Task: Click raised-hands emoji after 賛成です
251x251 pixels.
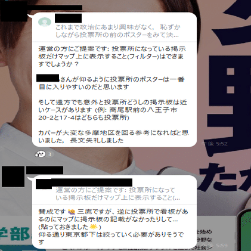Action: (71, 212)
